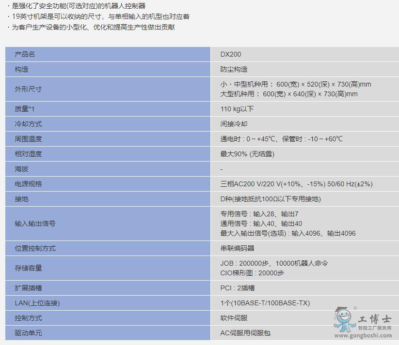Click the 质量*1 row label
This screenshot has width=399, height=345.
(x=25, y=109)
